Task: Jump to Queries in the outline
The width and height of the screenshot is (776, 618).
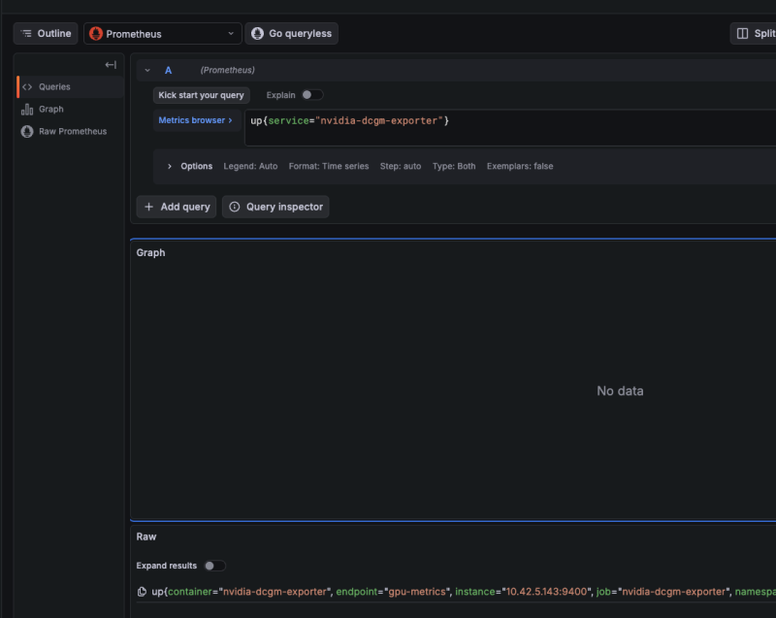Action: click(x=54, y=87)
